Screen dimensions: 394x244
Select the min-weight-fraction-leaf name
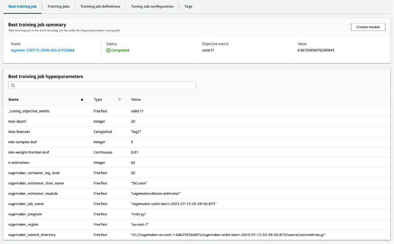tap(28, 152)
